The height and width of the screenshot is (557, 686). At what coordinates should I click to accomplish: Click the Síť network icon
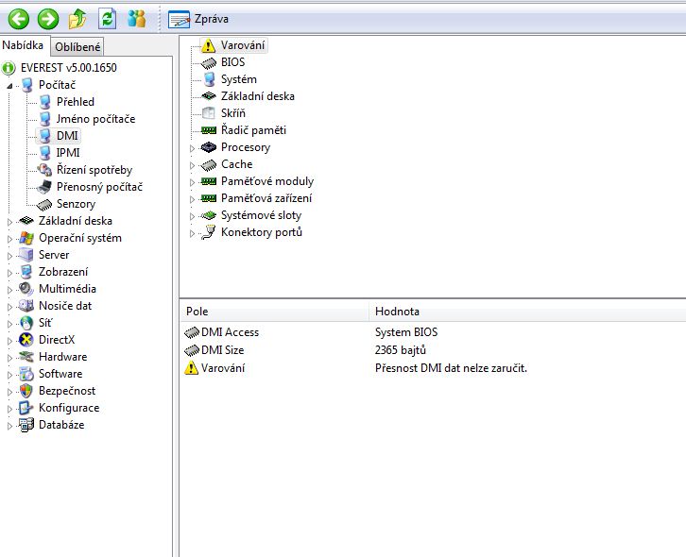pos(26,323)
